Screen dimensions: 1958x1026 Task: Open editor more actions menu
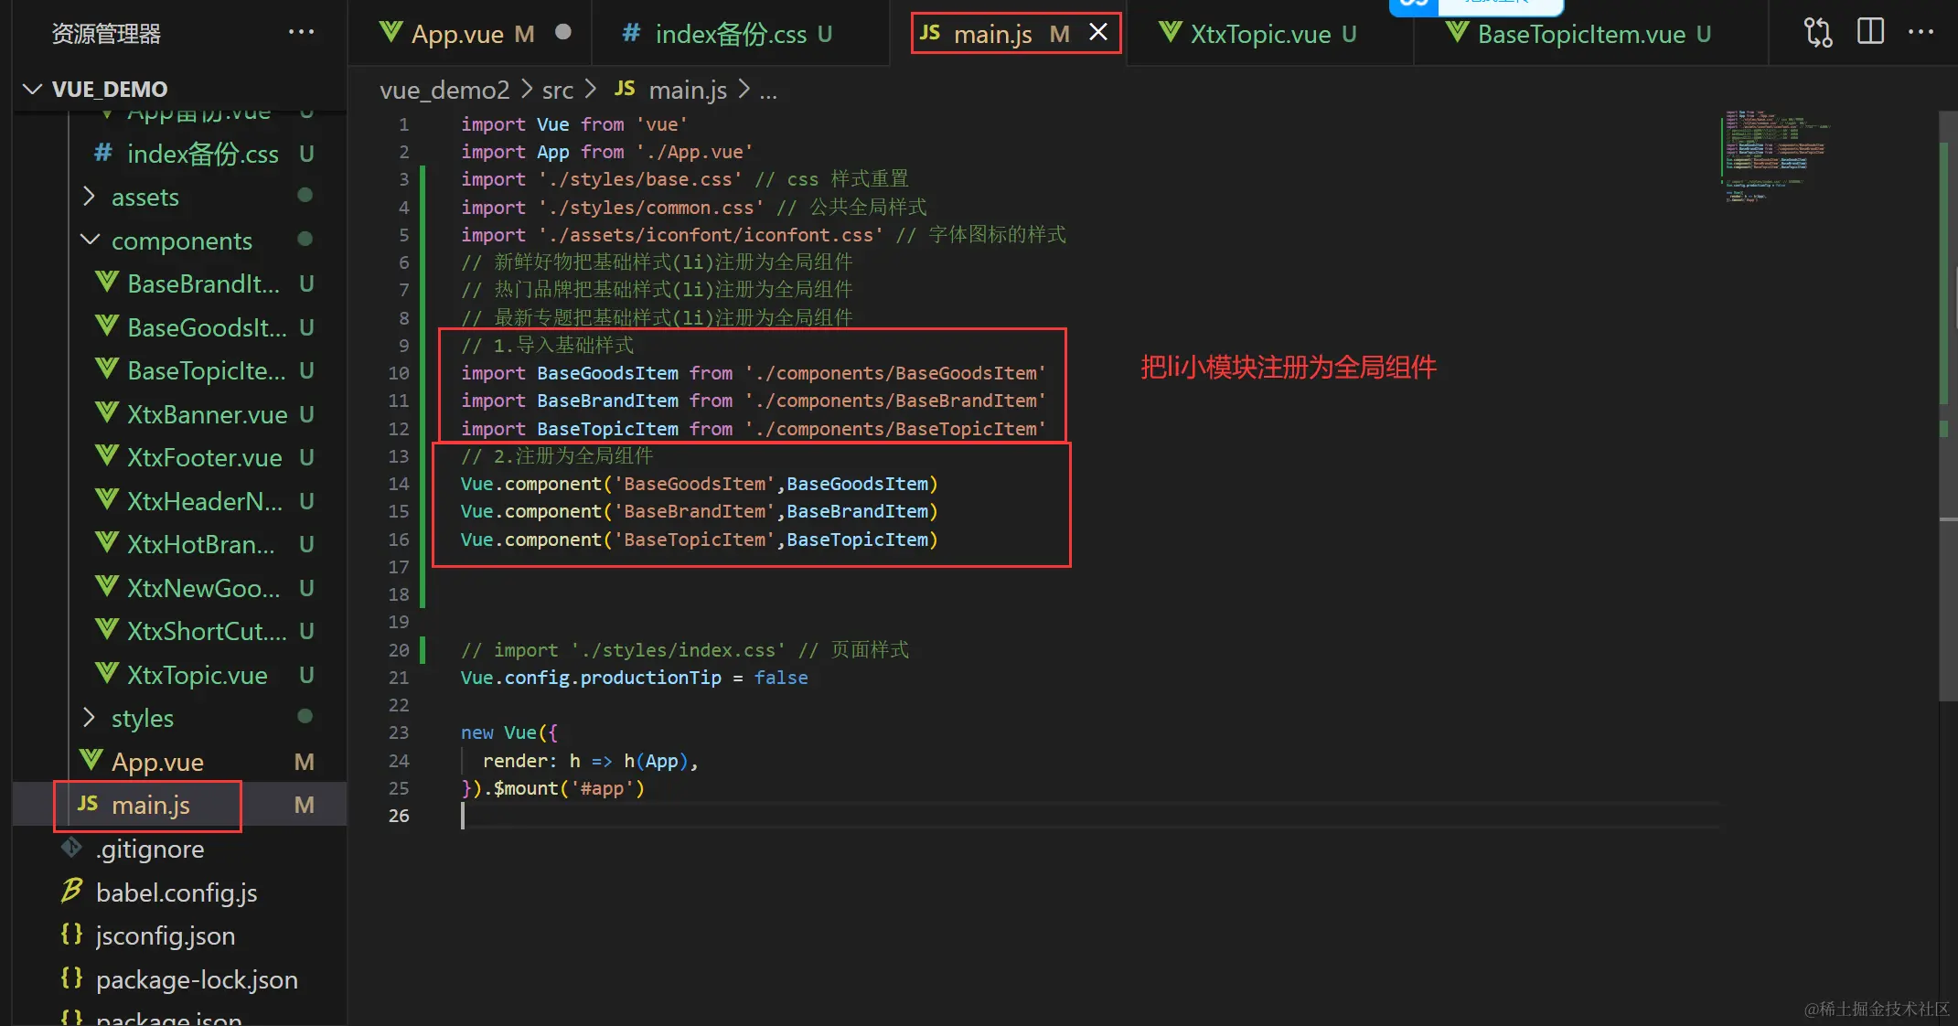[1921, 32]
